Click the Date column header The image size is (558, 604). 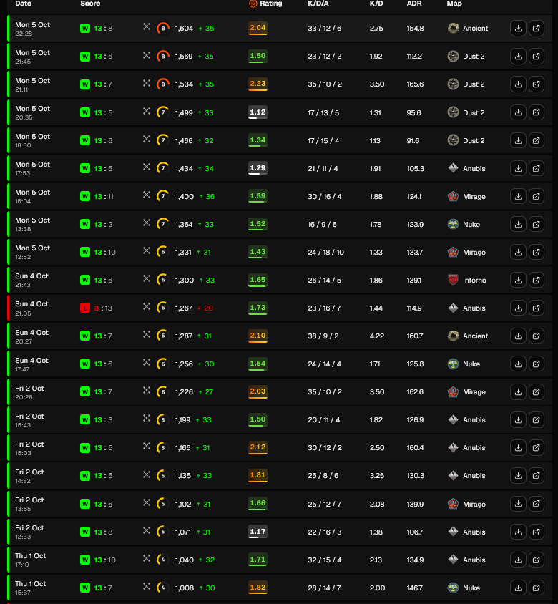(23, 4)
